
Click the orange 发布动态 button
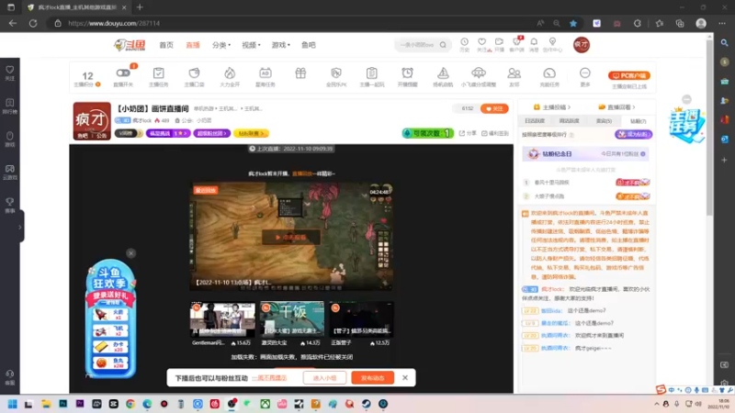[x=373, y=378]
